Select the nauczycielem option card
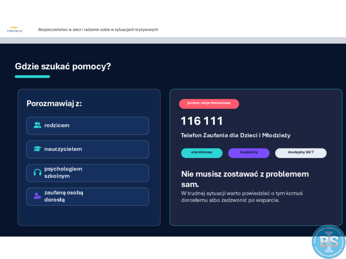This screenshot has height=259, width=346. tap(87, 149)
